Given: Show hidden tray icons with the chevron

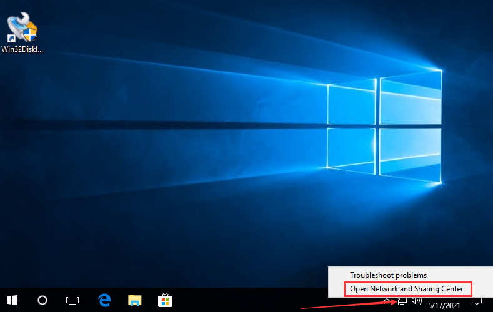Looking at the screenshot, I should point(387,301).
